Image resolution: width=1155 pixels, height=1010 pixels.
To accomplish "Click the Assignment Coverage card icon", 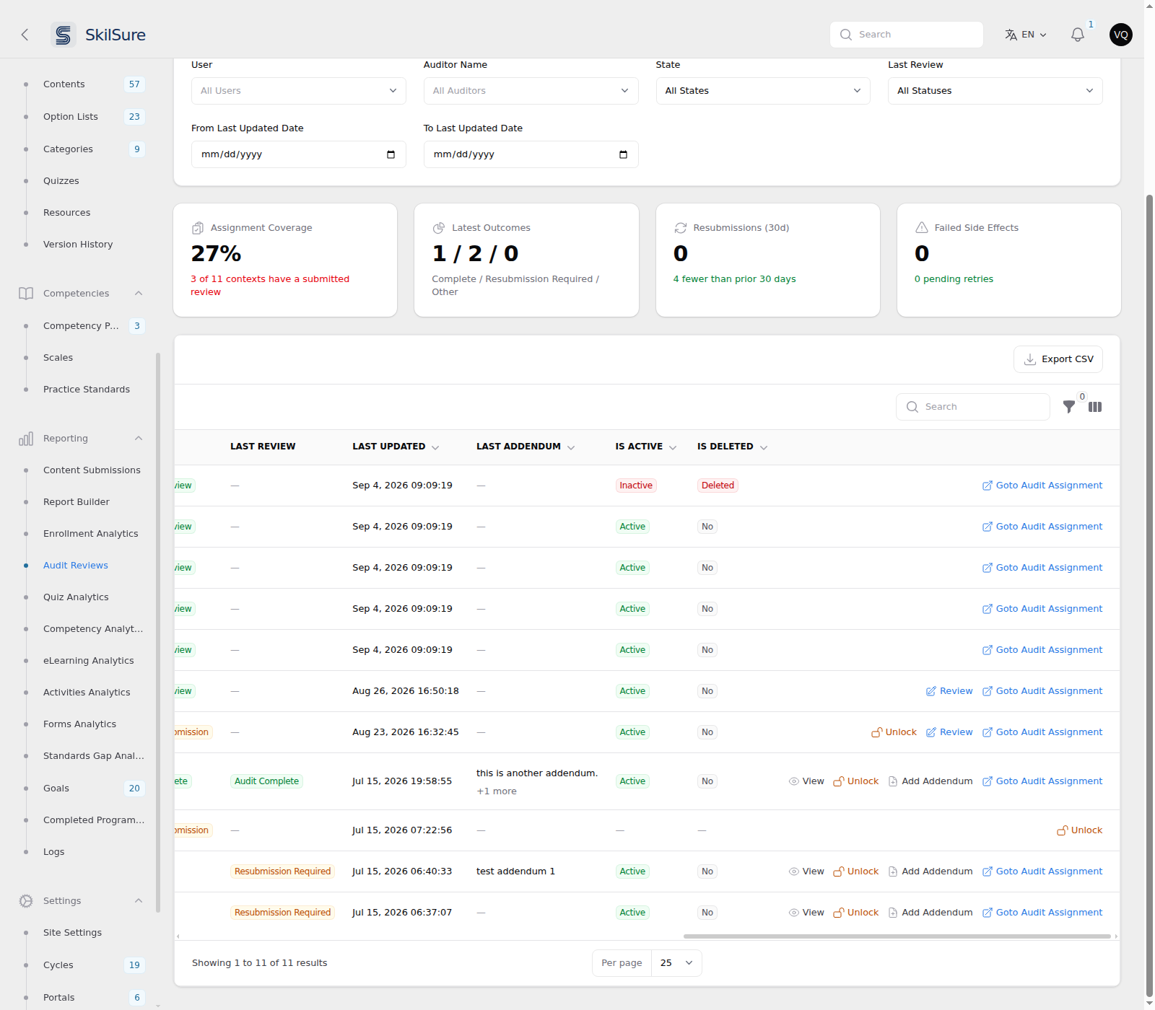I will (198, 228).
